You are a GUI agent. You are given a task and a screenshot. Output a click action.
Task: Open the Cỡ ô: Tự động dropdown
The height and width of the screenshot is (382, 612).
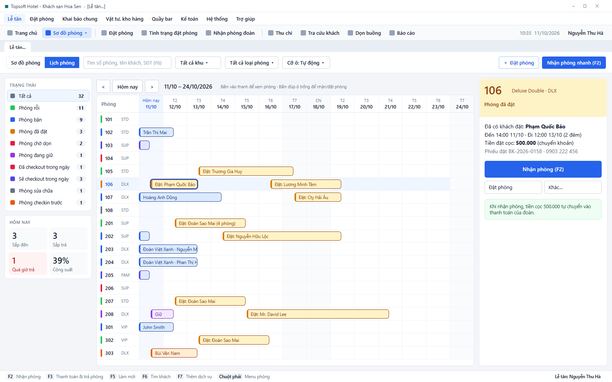click(306, 63)
